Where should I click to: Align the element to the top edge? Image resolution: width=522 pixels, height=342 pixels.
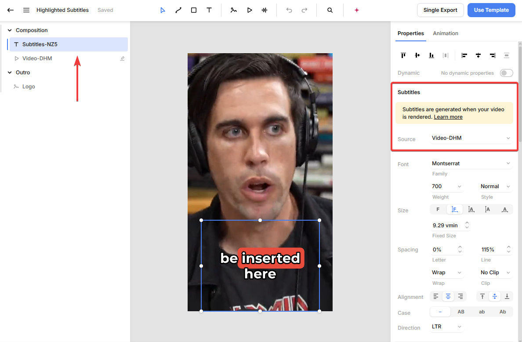tap(403, 55)
